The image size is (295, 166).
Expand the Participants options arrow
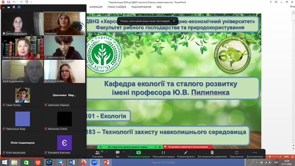(x=107, y=152)
